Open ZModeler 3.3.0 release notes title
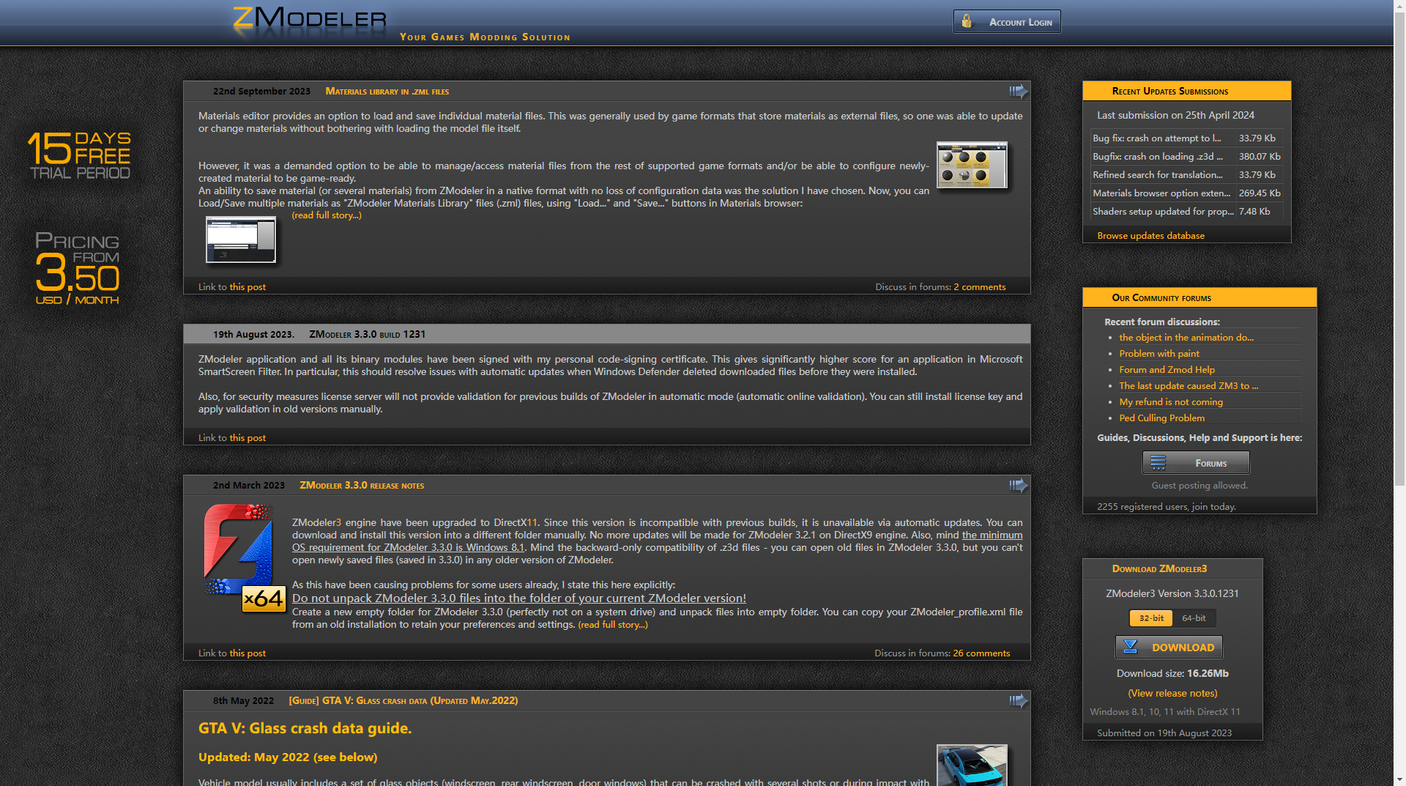The image size is (1406, 786). [362, 486]
